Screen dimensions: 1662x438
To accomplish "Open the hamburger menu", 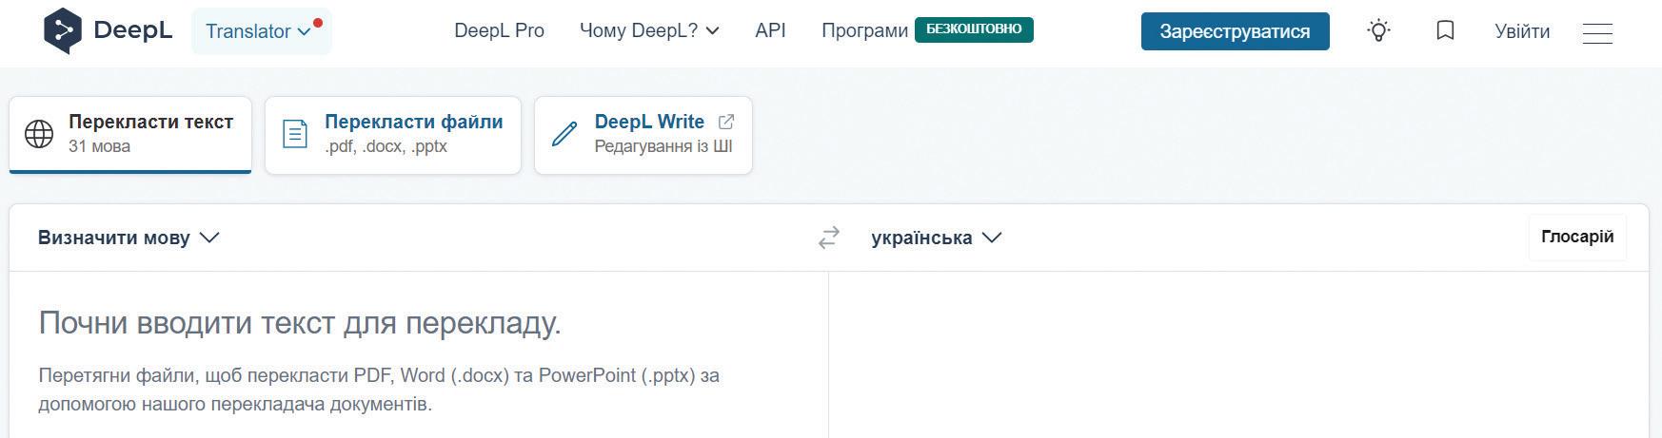I will tap(1597, 32).
